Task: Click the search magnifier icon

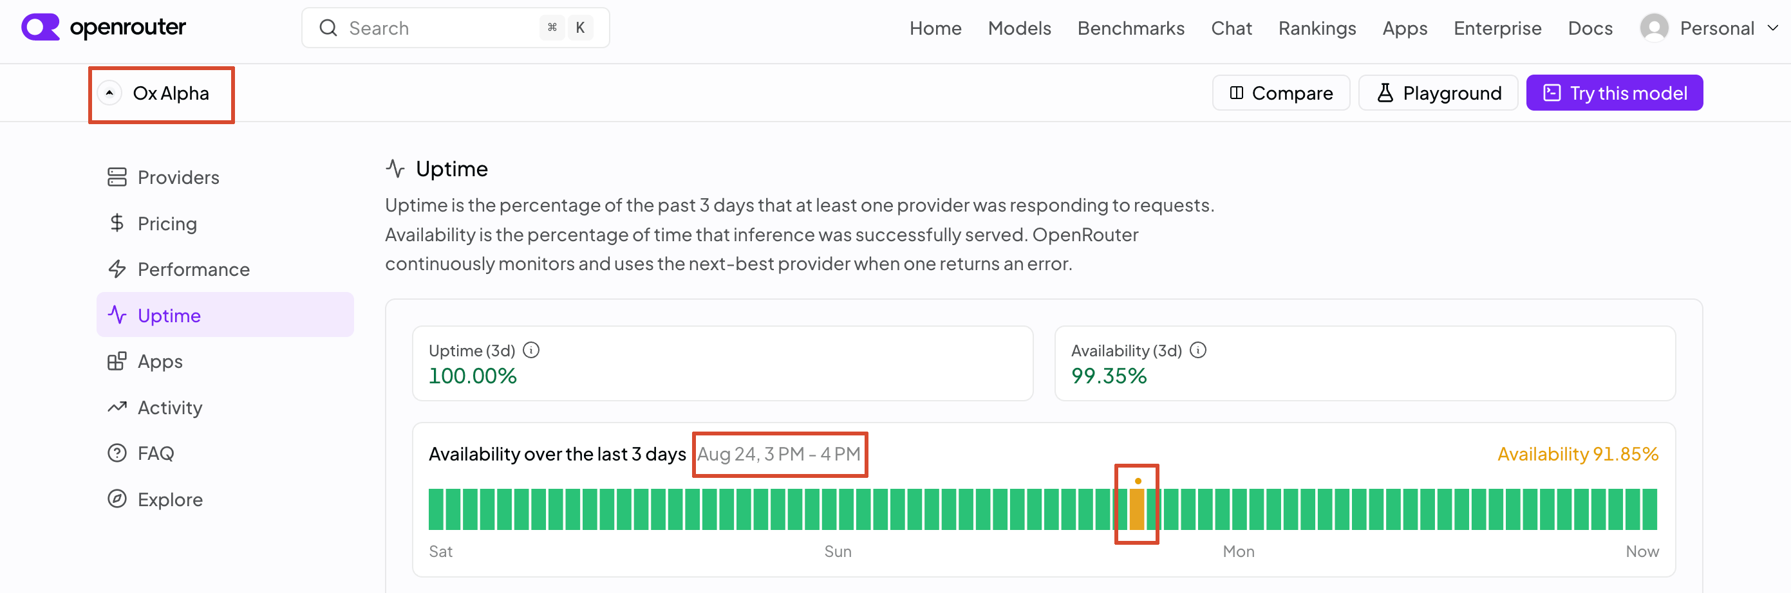Action: (328, 28)
